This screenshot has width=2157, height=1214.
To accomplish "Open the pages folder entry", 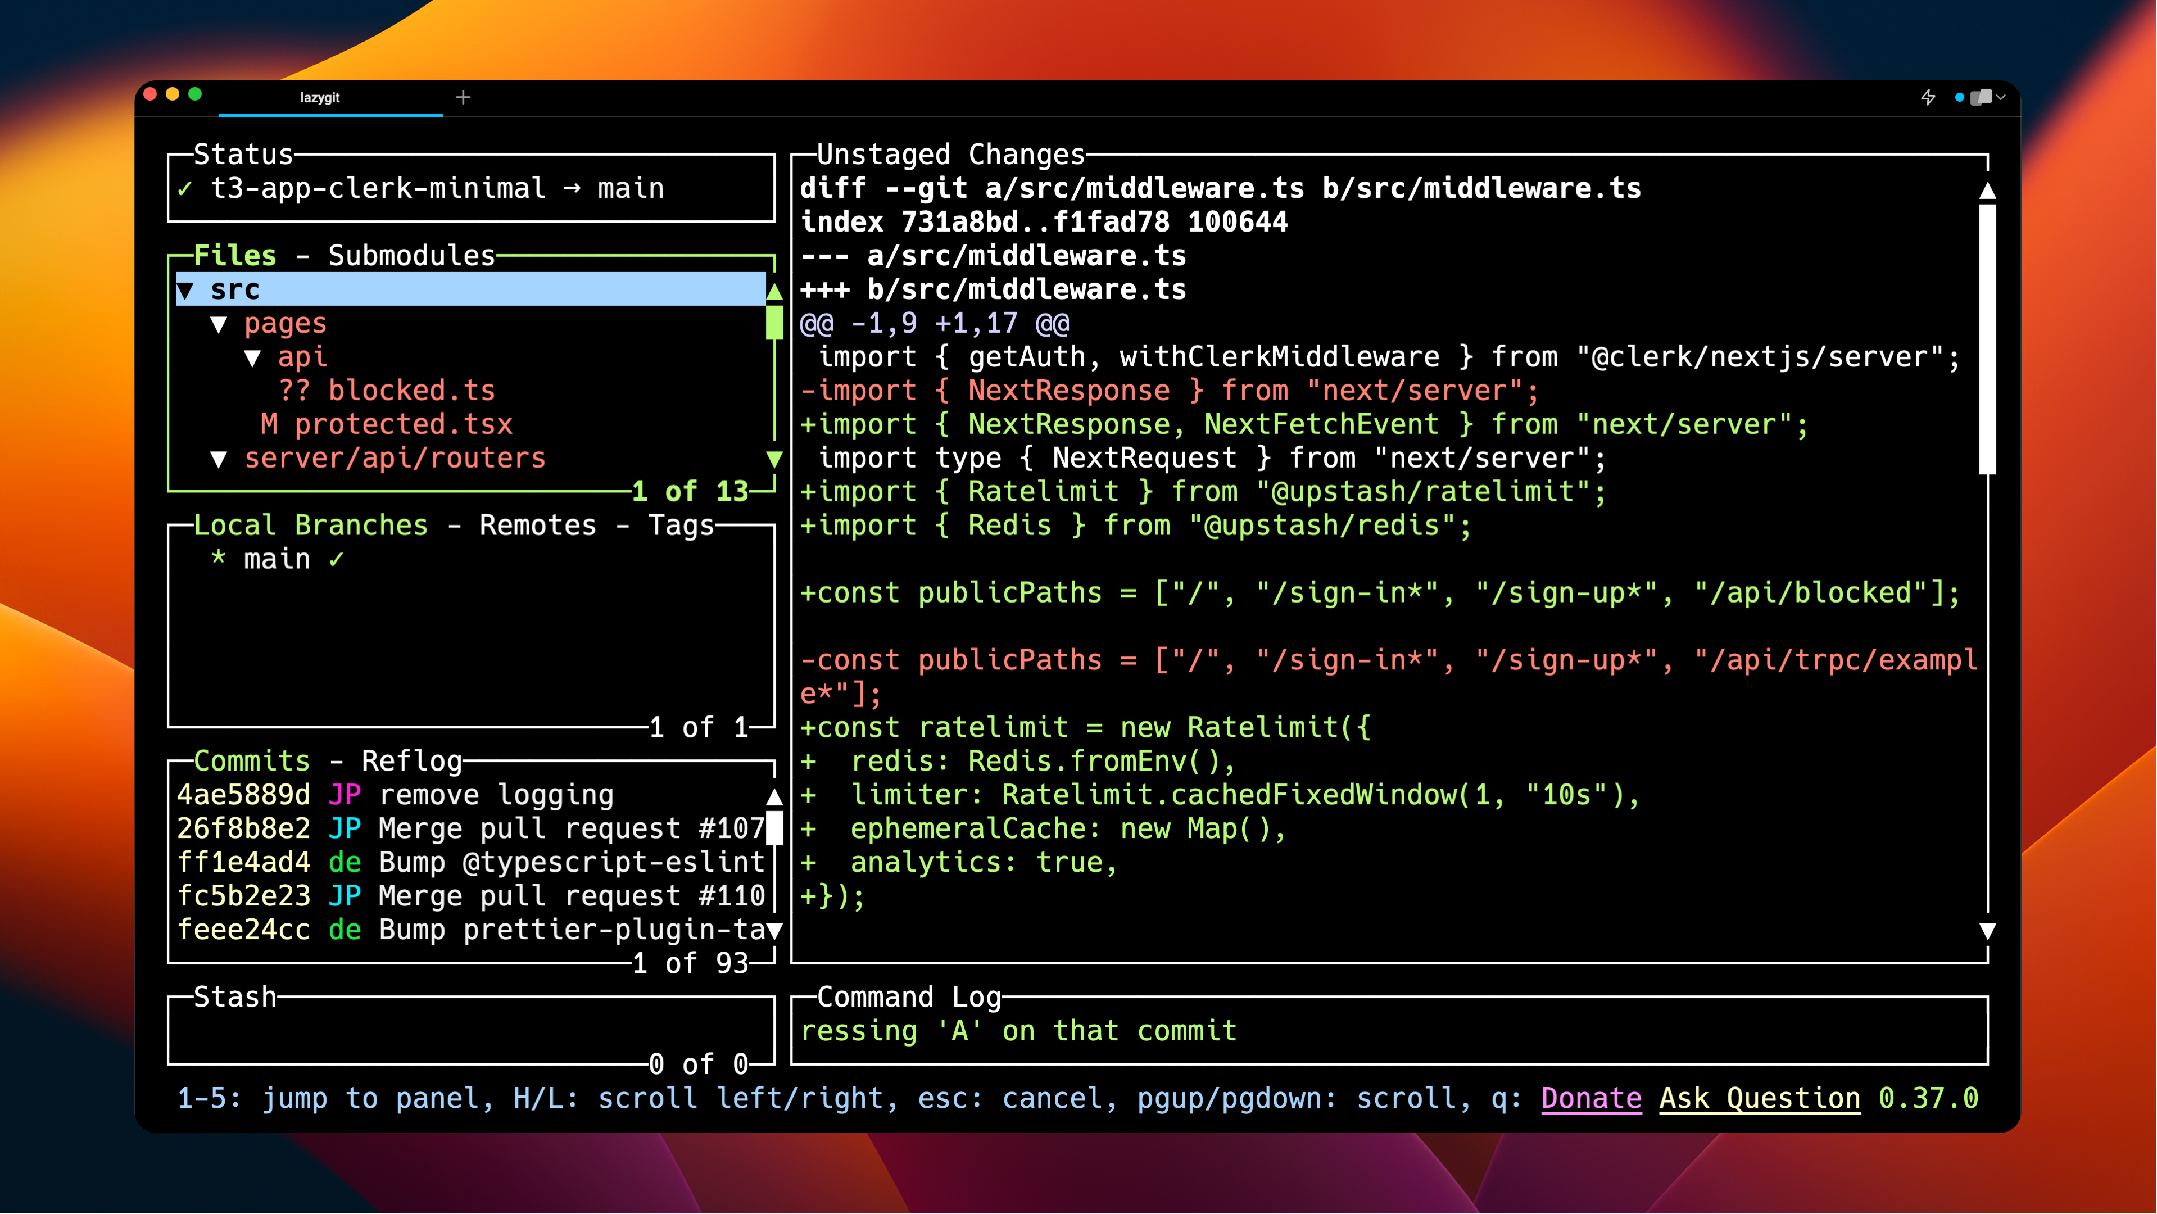I will pos(286,324).
